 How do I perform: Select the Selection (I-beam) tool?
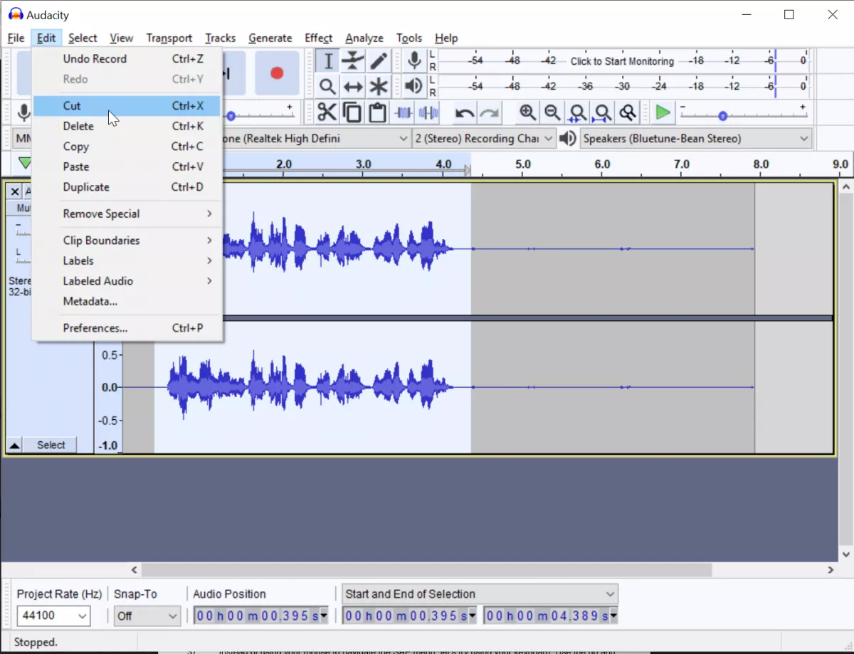point(327,61)
